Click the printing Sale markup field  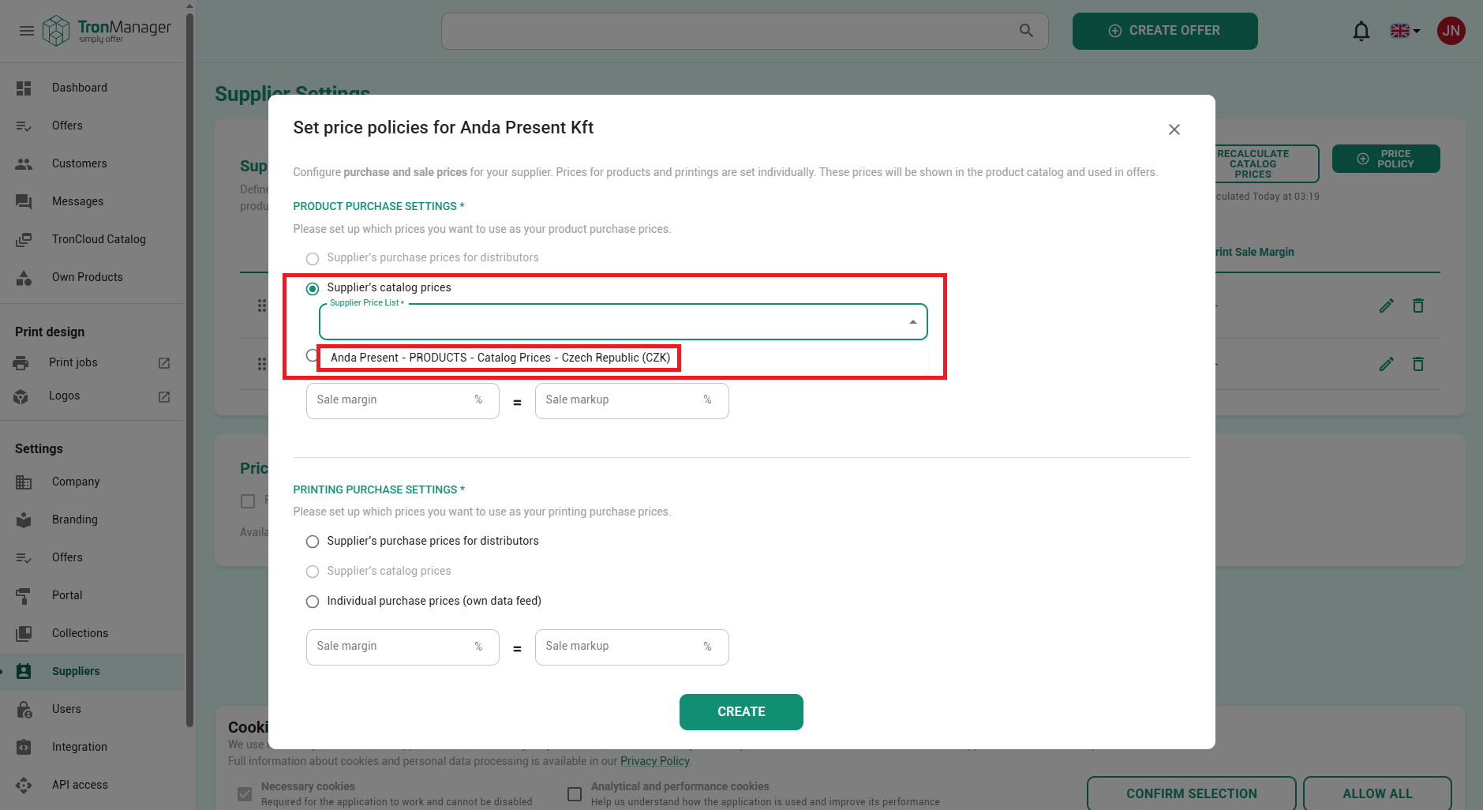click(631, 647)
